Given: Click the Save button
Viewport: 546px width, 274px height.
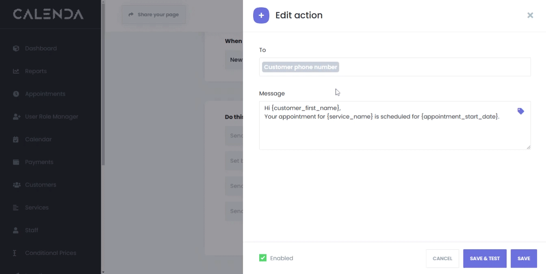Looking at the screenshot, I should [524, 259].
